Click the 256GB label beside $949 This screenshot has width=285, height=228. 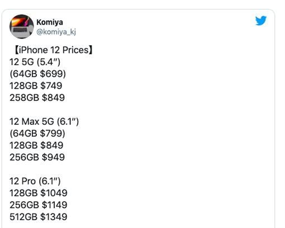tap(24, 157)
